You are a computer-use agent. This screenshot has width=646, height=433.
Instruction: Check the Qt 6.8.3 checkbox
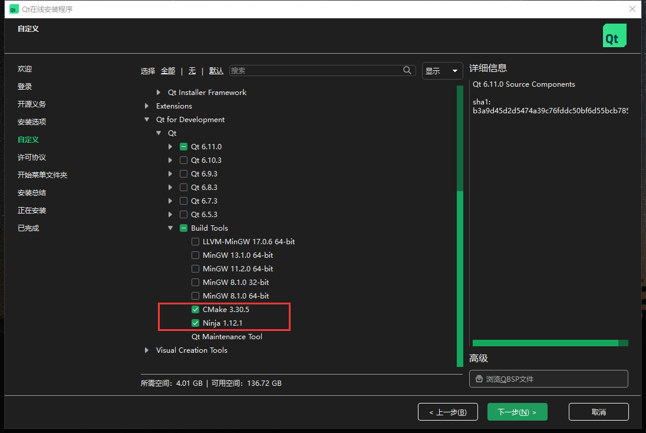[x=184, y=187]
